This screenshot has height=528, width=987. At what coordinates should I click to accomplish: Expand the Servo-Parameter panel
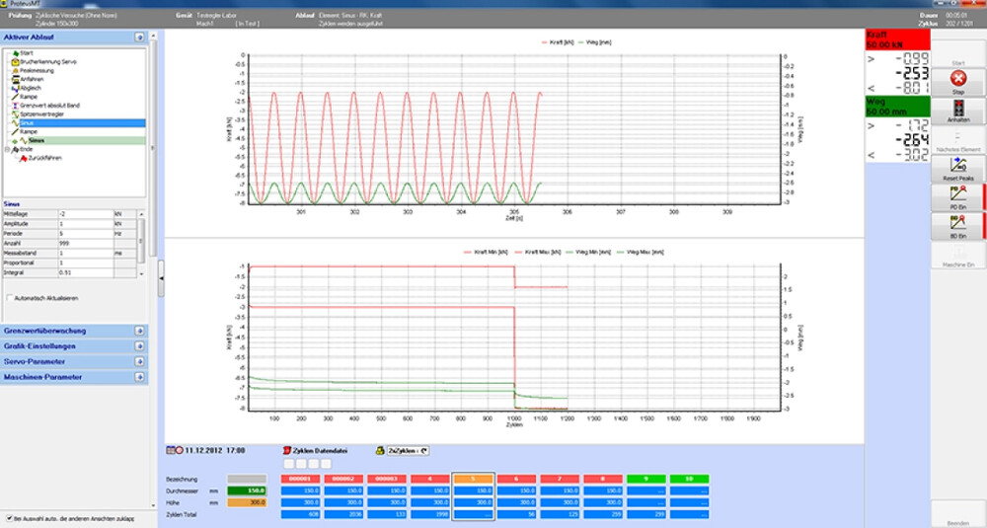tap(139, 362)
